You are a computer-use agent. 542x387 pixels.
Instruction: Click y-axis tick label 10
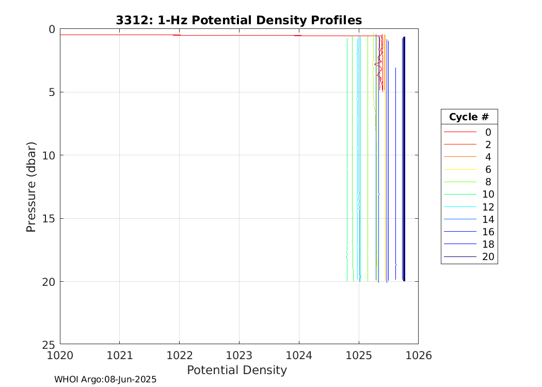coord(49,155)
